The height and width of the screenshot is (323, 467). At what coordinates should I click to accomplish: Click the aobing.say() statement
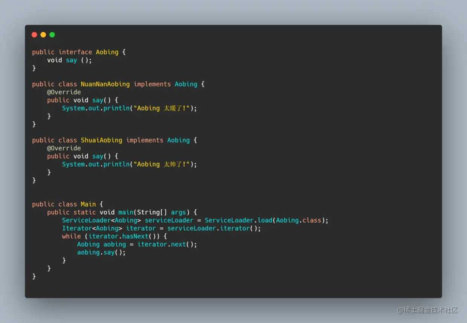(101, 252)
